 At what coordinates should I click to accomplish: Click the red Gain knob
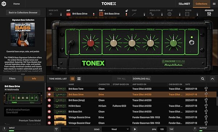click(90, 43)
